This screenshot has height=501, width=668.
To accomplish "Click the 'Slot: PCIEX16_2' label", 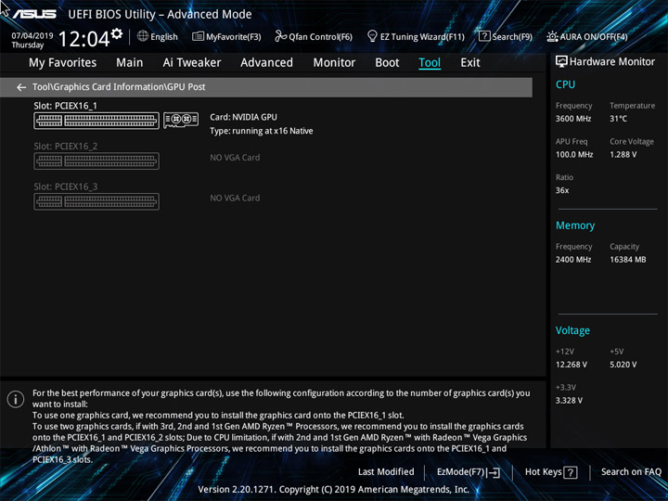I will click(66, 147).
